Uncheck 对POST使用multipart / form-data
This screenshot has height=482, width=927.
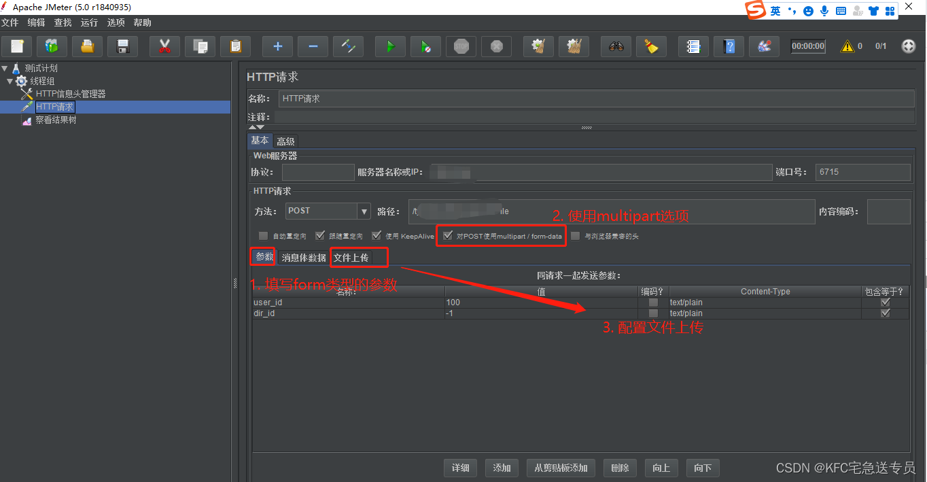point(447,236)
